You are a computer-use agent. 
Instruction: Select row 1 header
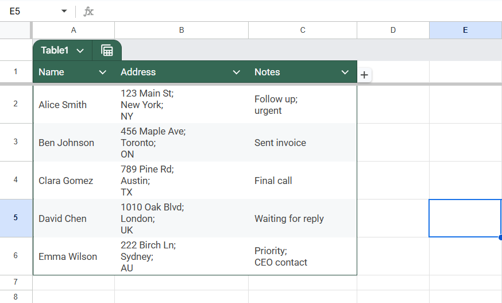[x=16, y=71]
